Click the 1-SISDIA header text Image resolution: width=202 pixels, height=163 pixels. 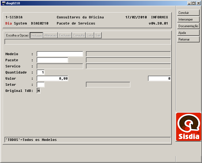(x=14, y=17)
